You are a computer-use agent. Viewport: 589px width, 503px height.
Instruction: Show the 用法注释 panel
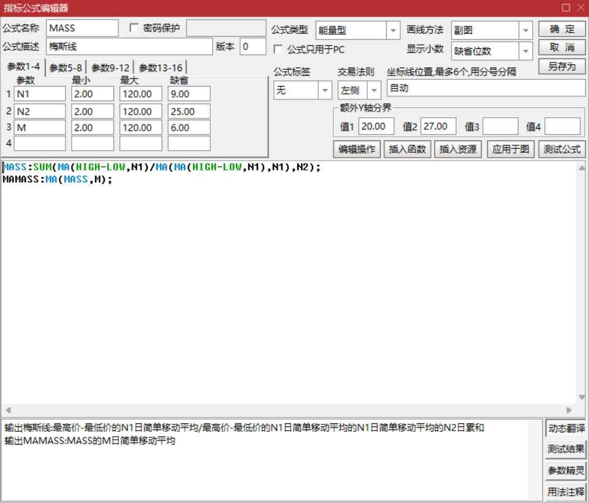tap(566, 491)
